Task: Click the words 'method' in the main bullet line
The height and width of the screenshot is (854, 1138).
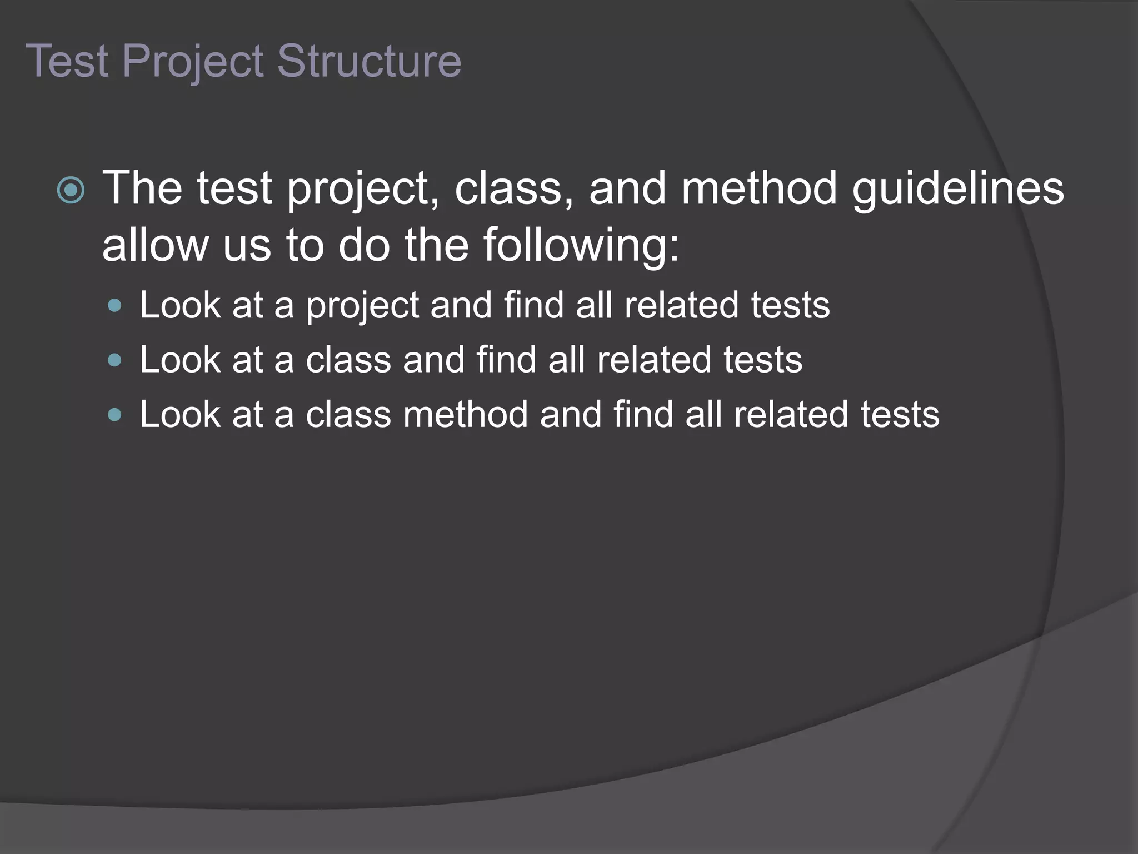Action: pyautogui.click(x=759, y=189)
